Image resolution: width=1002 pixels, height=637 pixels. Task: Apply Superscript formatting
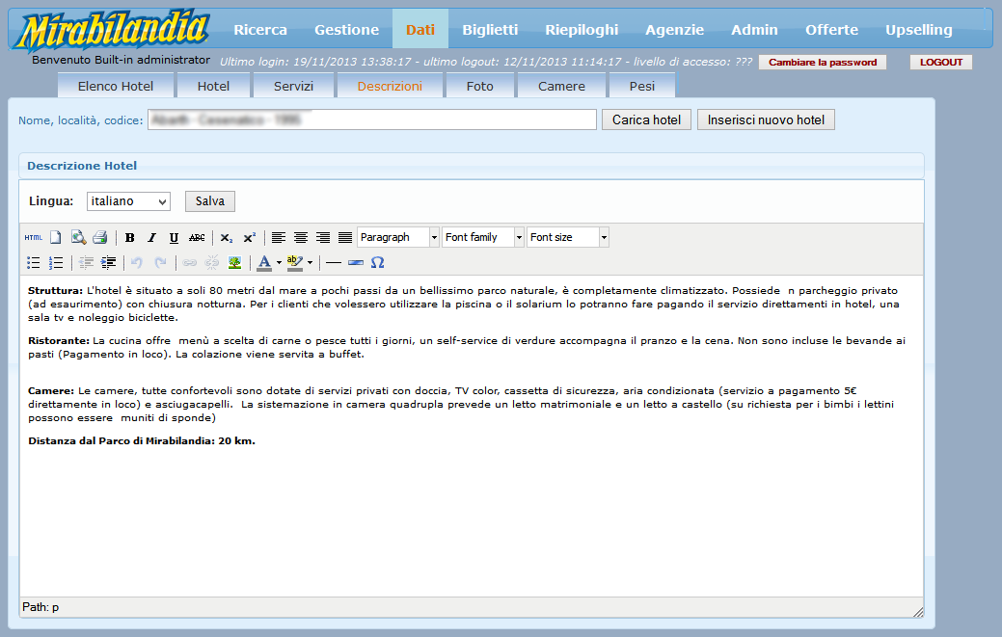[x=249, y=237]
